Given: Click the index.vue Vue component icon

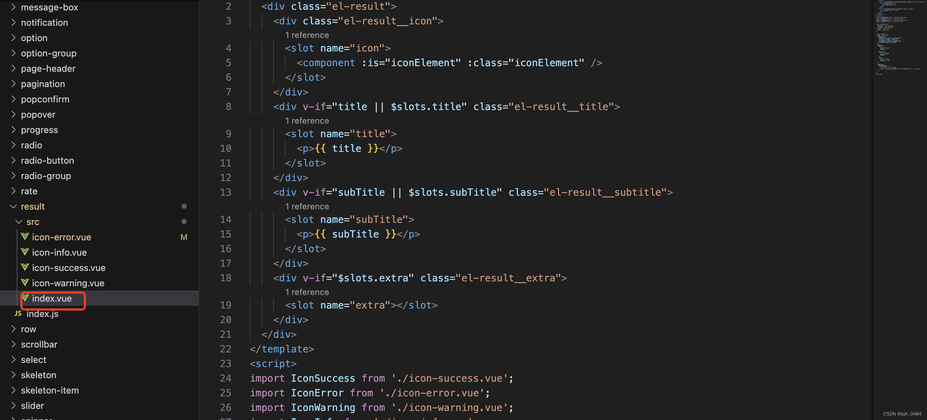Looking at the screenshot, I should pyautogui.click(x=24, y=298).
